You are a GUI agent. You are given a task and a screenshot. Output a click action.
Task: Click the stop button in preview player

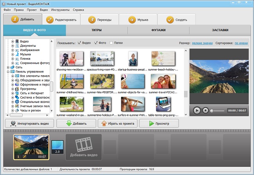[x=206, y=111]
